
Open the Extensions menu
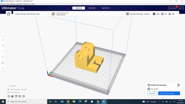tap(19, 4)
